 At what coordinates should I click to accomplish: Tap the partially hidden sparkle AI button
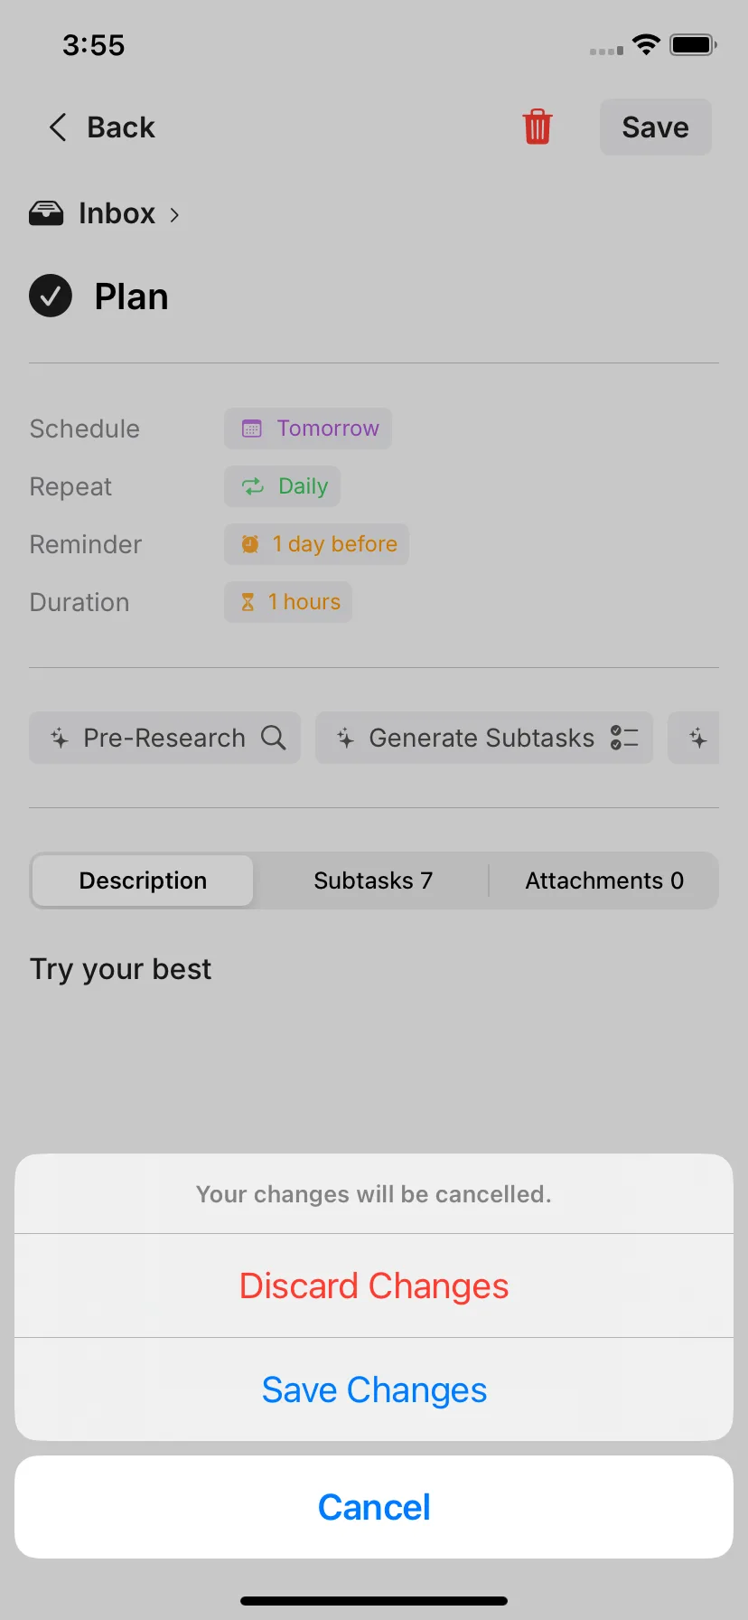694,738
